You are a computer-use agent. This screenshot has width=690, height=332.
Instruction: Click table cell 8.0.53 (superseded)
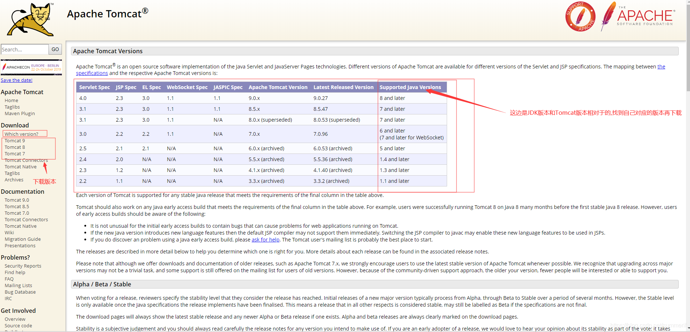(337, 120)
